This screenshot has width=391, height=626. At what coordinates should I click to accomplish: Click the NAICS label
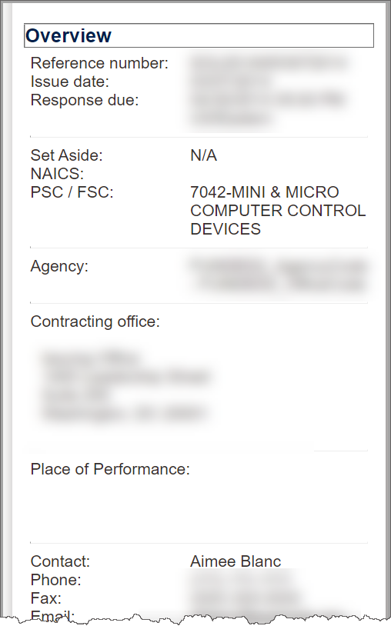tap(57, 174)
